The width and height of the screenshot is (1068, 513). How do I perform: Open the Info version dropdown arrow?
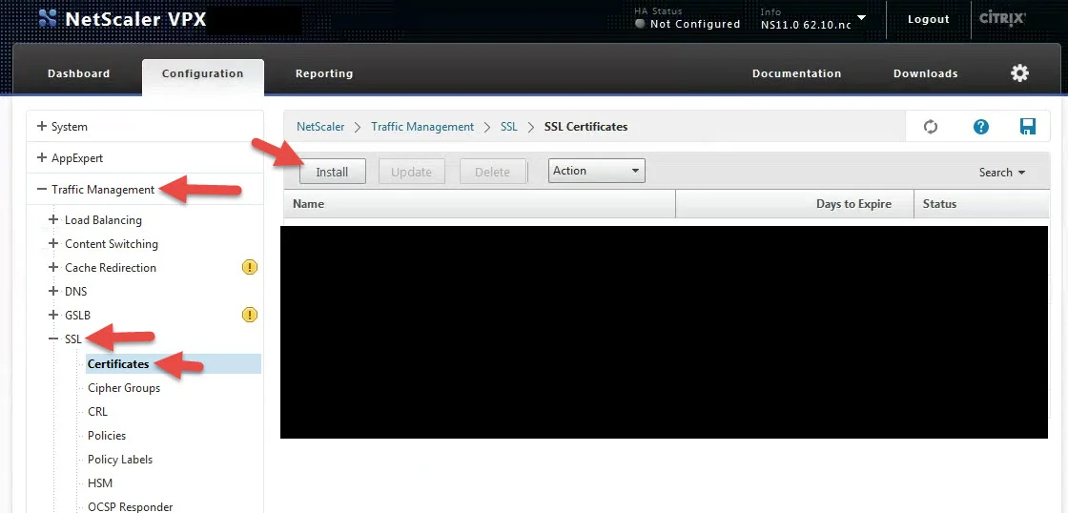pyautogui.click(x=862, y=18)
